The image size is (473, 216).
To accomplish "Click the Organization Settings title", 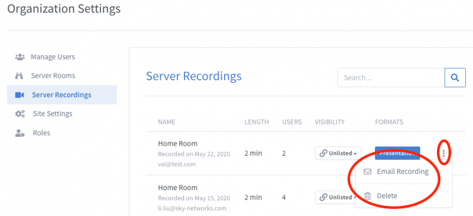I will point(64,9).
